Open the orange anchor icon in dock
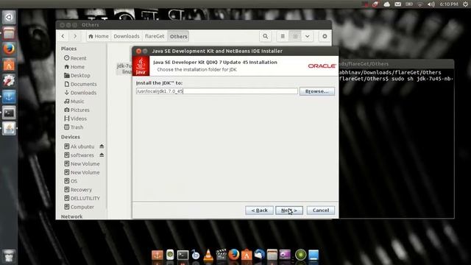The width and height of the screenshot is (471, 265). coord(157,255)
